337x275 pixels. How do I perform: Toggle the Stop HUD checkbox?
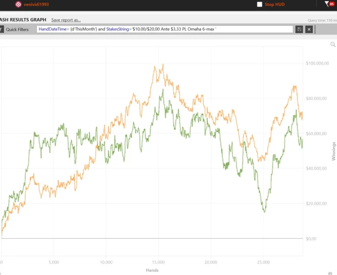260,4
